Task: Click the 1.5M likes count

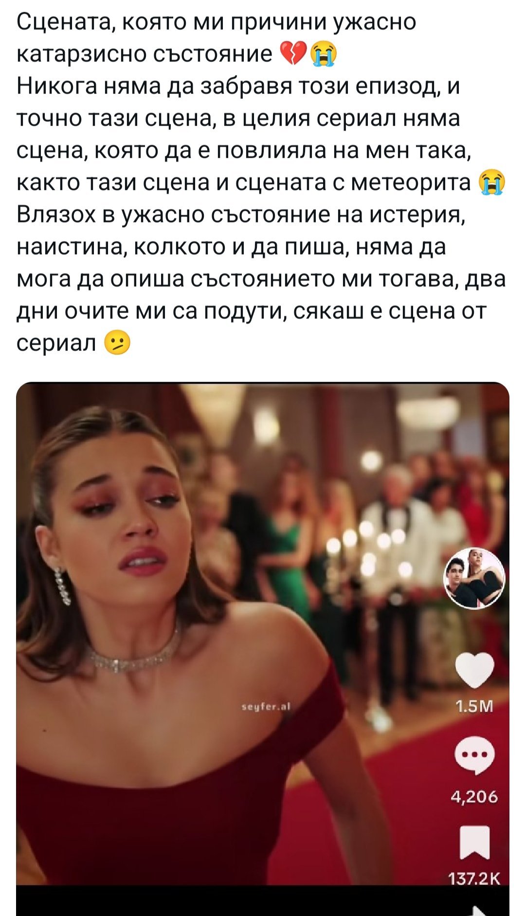Action: coord(474,706)
